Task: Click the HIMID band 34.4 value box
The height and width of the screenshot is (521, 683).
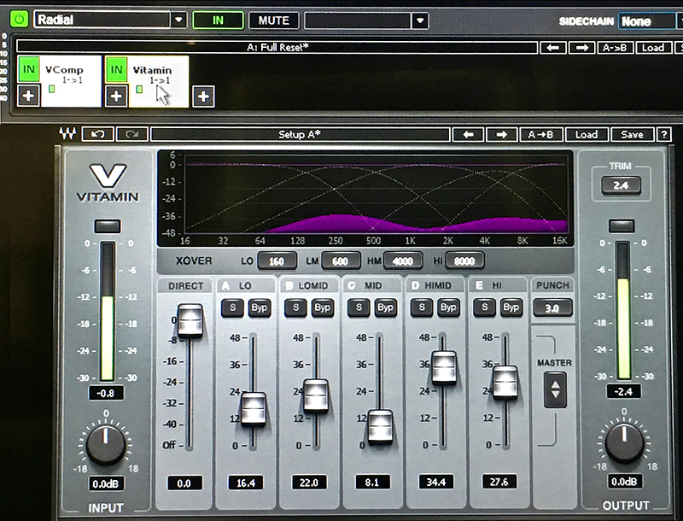Action: 435,483
